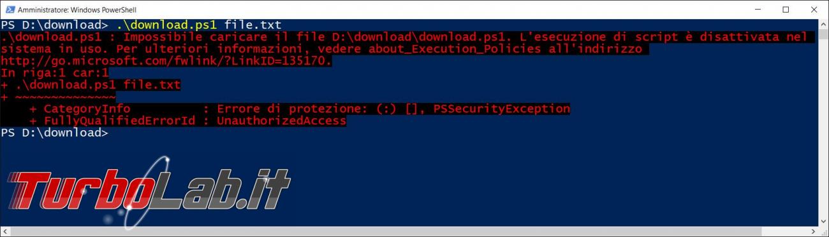Click the In riga:1 car:1 line

tap(55, 73)
